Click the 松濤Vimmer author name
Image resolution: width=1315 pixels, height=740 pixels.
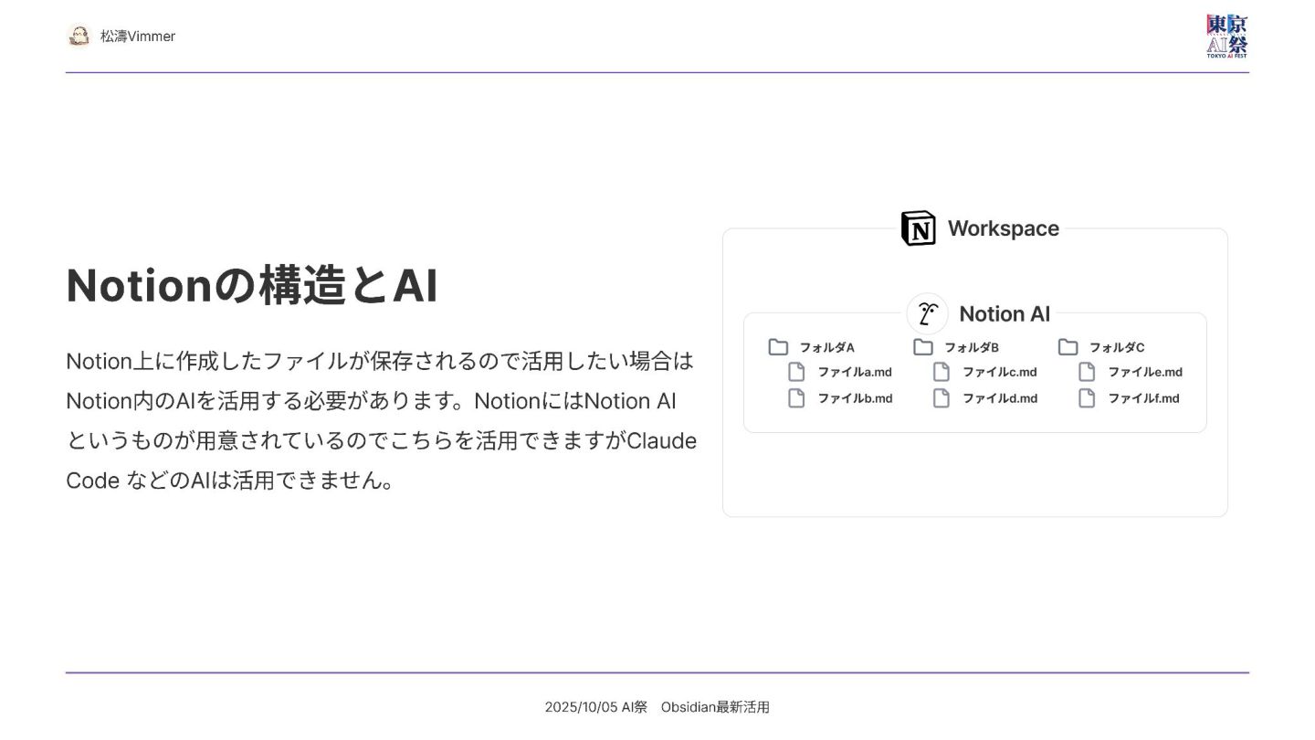click(x=138, y=37)
